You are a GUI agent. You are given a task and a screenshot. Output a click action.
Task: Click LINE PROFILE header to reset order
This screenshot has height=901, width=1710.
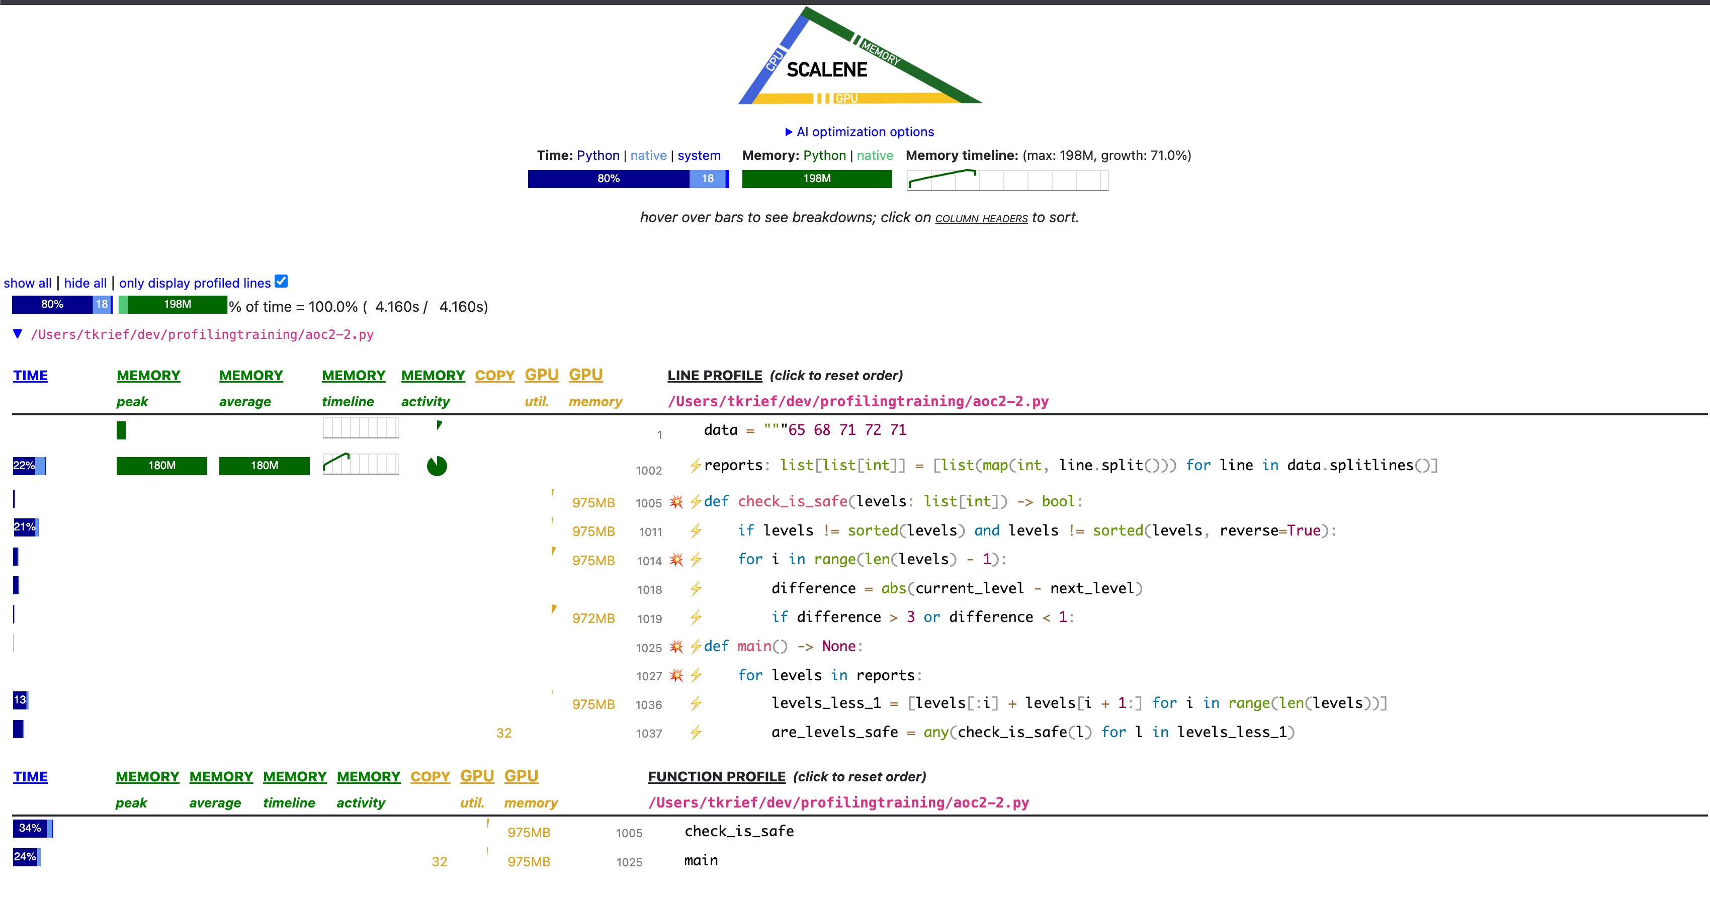[714, 376]
